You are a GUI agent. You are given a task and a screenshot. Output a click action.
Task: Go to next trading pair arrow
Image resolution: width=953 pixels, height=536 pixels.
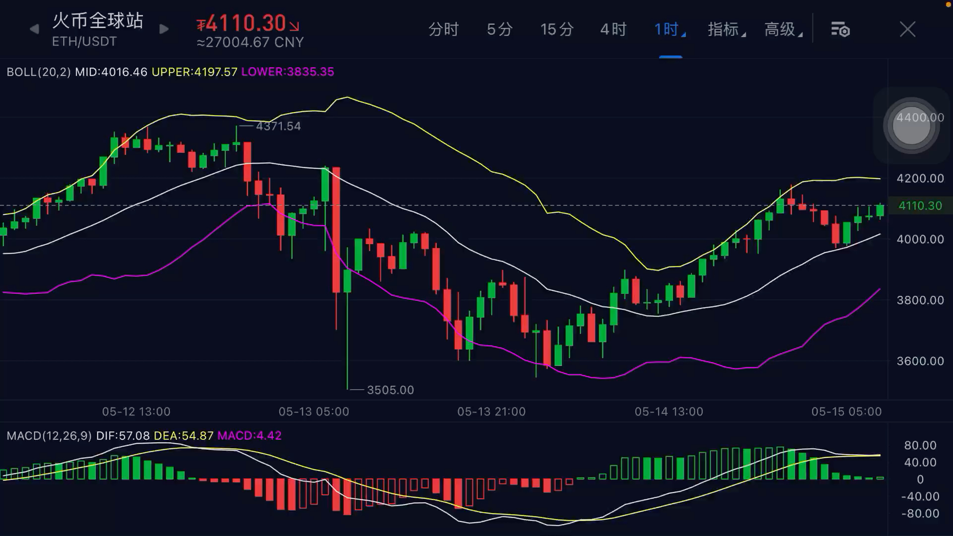[x=164, y=29]
